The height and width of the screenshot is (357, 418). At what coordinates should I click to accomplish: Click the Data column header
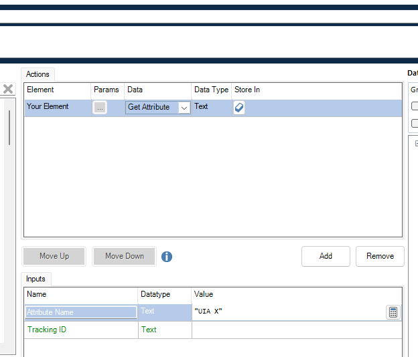pos(157,90)
